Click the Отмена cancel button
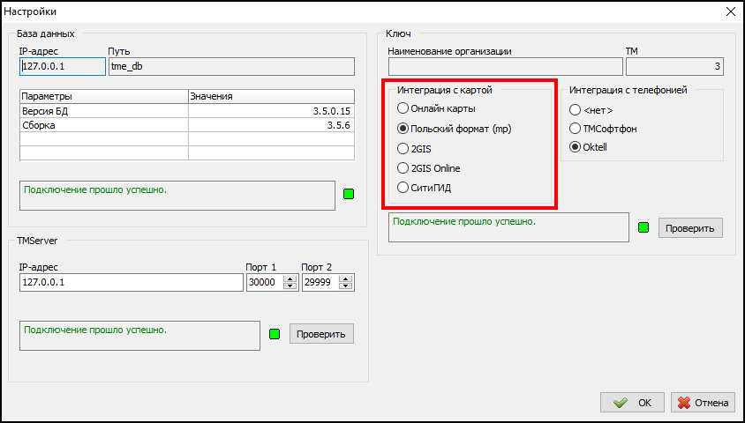This screenshot has height=423, width=745. click(x=703, y=403)
